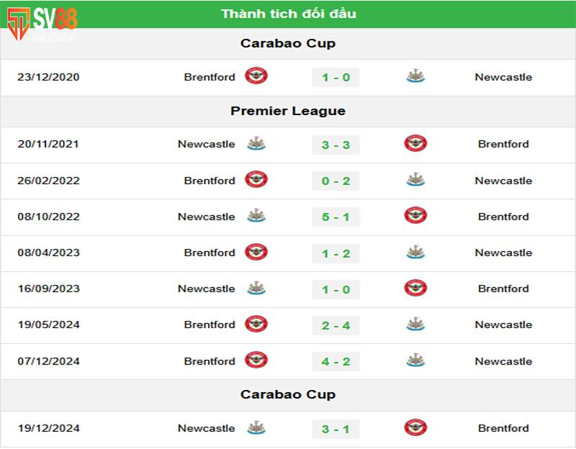Click Brentford crest in 16/09/2023 row
Viewport: 576px width, 449px height.
[415, 288]
